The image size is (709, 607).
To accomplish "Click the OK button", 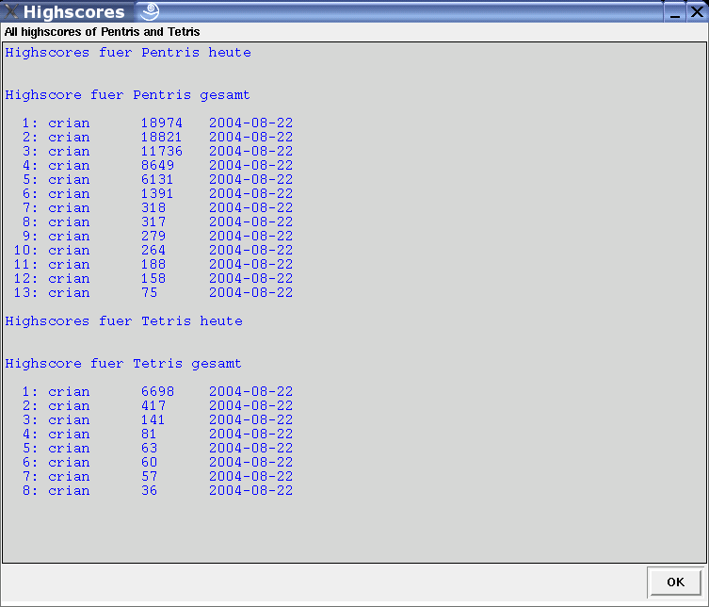I will [675, 582].
